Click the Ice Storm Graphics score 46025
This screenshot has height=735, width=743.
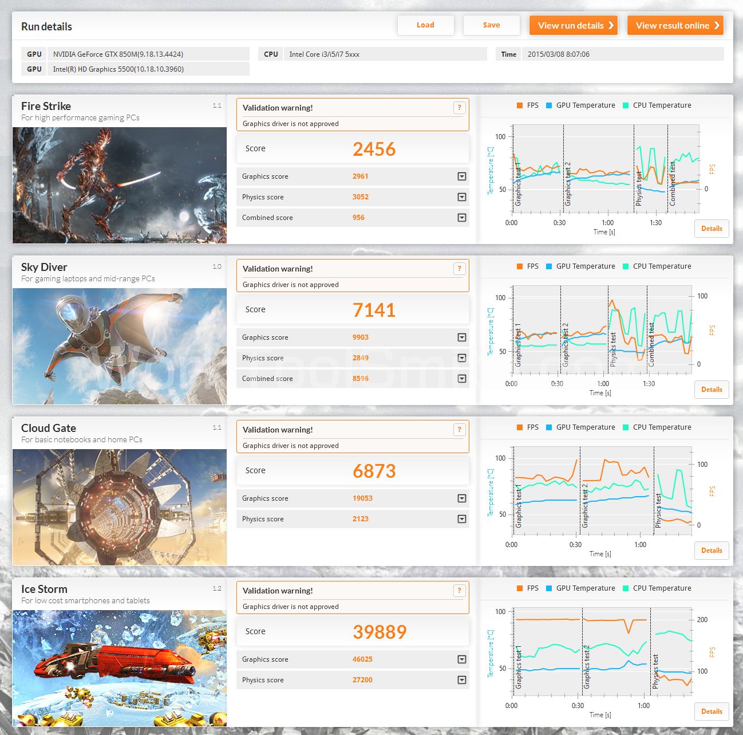pyautogui.click(x=362, y=659)
